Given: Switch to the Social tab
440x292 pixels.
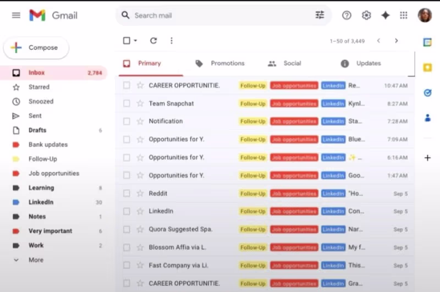Looking at the screenshot, I should [284, 63].
